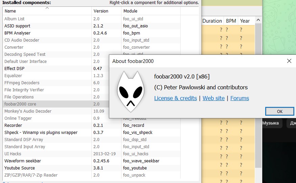Select the Recorder component row
296x183 pixels.
pos(13,125)
